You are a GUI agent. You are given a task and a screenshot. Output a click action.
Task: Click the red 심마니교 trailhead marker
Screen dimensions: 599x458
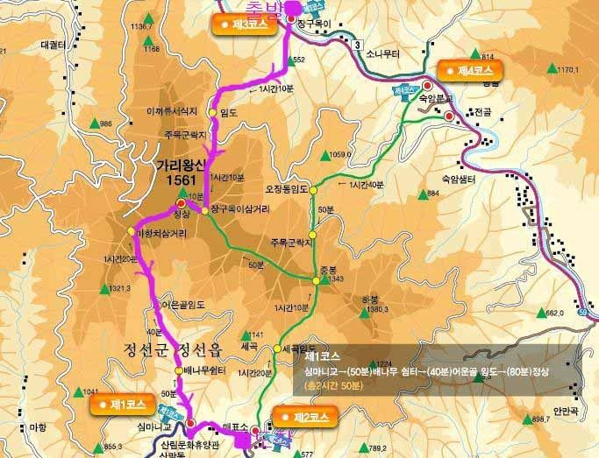pos(190,423)
